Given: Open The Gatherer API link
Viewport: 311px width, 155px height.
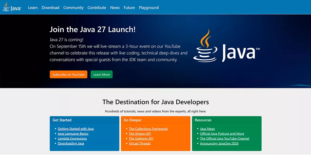Looking at the screenshot, I should click(141, 139).
